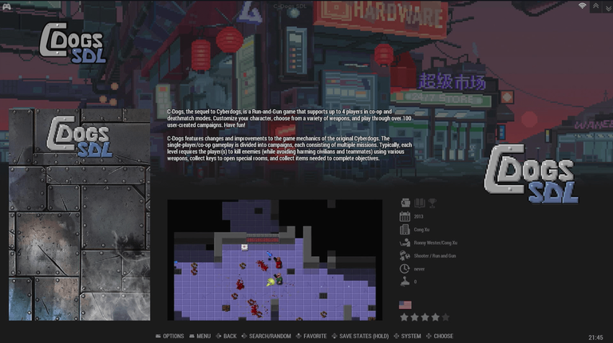Image resolution: width=613 pixels, height=343 pixels.
Task: Open OPTIONS in the bottom help bar
Action: tap(173, 336)
